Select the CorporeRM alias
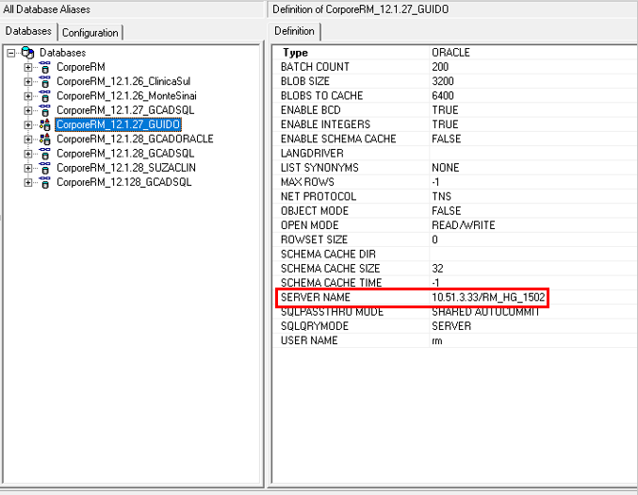The image size is (638, 495). 80,67
